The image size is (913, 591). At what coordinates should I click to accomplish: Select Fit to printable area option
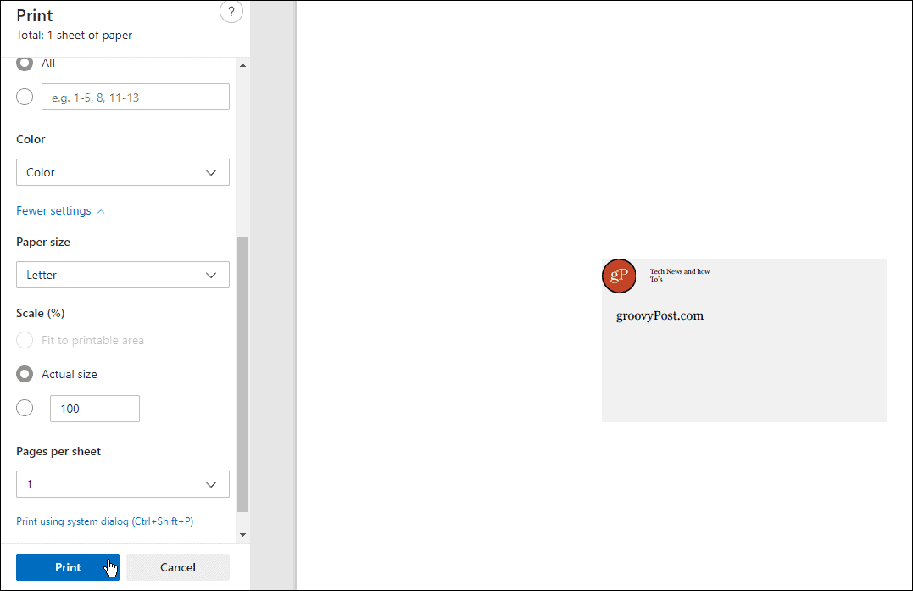tap(25, 340)
